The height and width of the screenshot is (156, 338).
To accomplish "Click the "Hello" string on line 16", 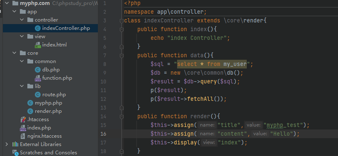I will 282,134.
